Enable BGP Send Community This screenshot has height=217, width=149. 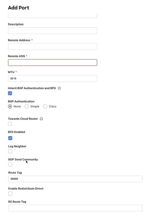tap(10, 164)
